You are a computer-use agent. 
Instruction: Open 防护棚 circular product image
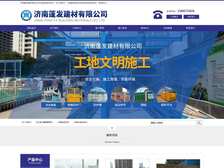coord(97,95)
